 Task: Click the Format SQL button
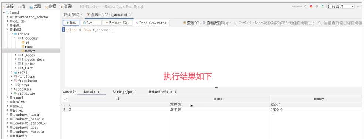pyautogui.click(x=117, y=23)
